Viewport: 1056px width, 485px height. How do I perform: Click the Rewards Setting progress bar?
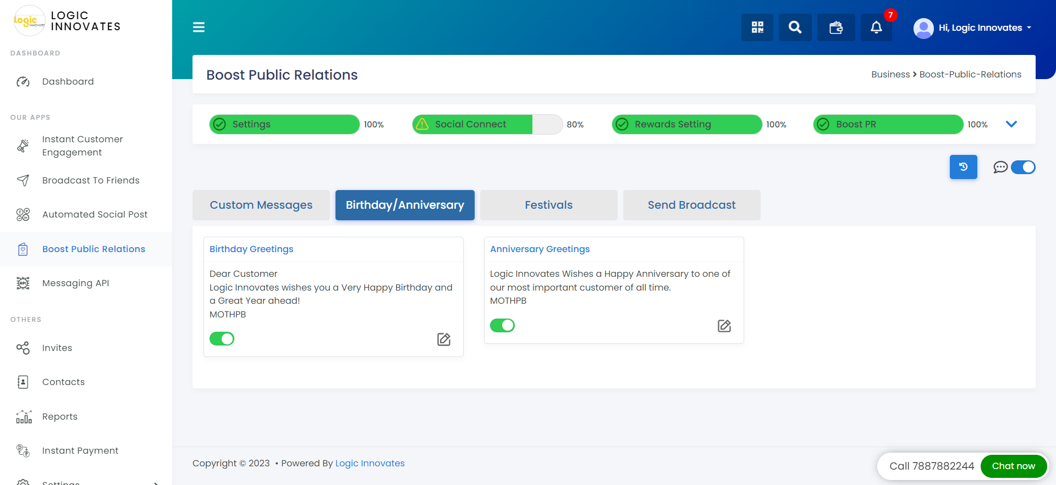[x=687, y=124]
